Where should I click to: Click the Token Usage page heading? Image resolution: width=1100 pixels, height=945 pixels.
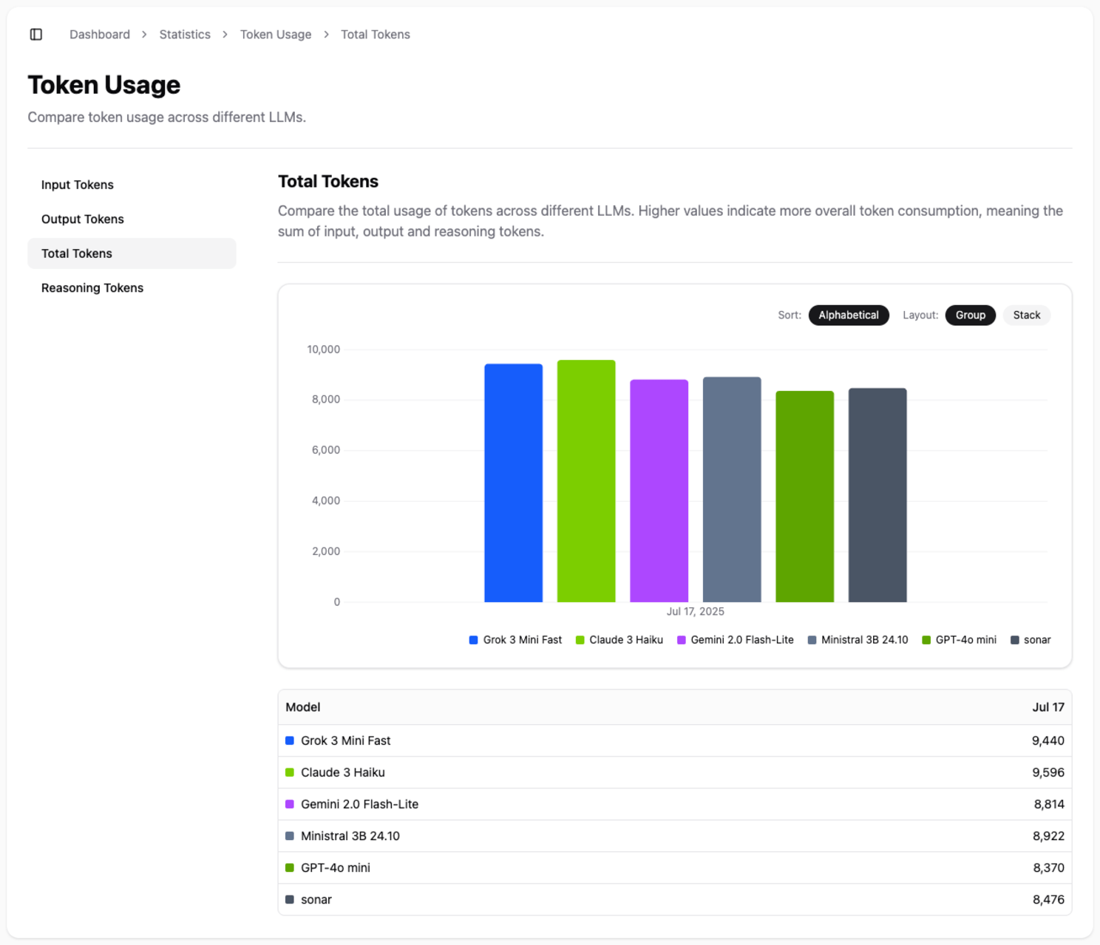point(104,85)
